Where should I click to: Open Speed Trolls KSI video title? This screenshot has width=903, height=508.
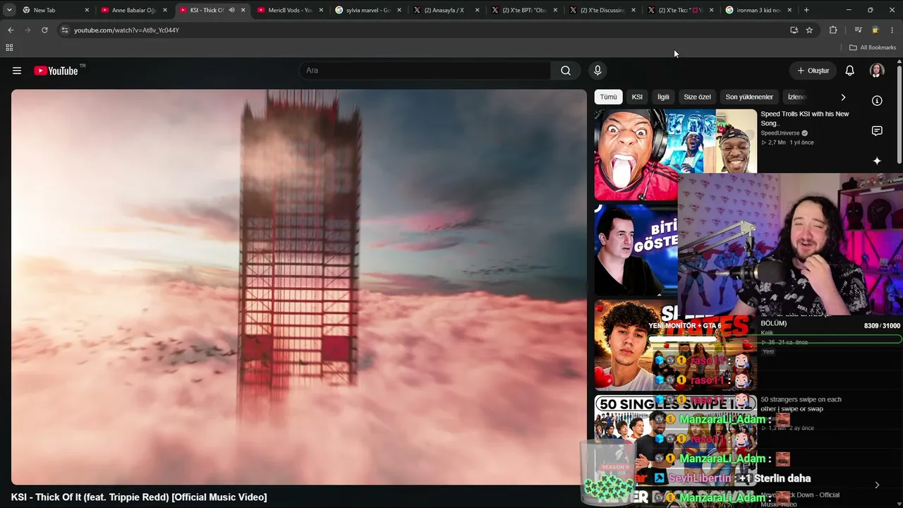805,119
